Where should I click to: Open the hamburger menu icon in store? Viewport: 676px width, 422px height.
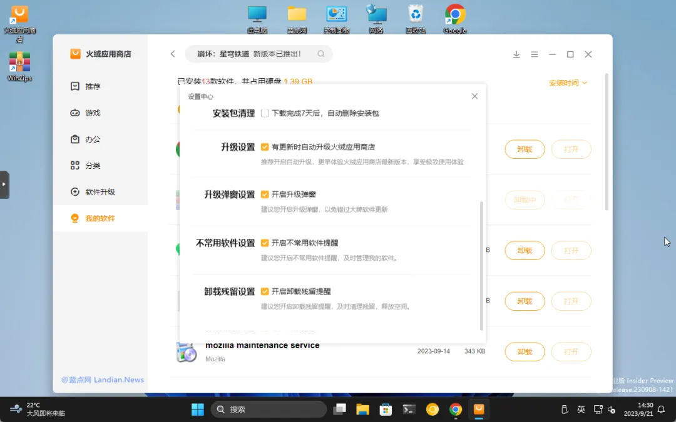point(534,54)
